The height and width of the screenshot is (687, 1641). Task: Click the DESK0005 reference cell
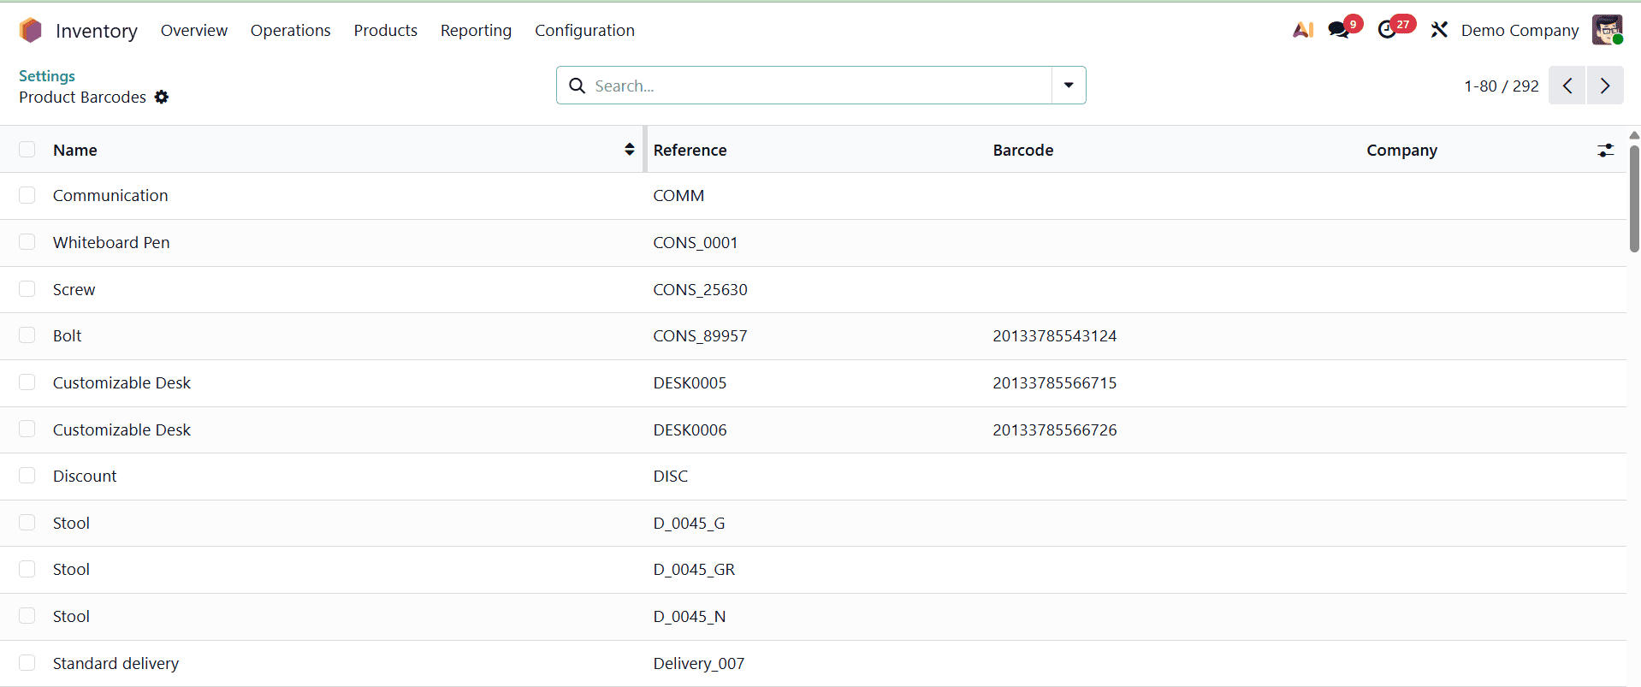(690, 382)
